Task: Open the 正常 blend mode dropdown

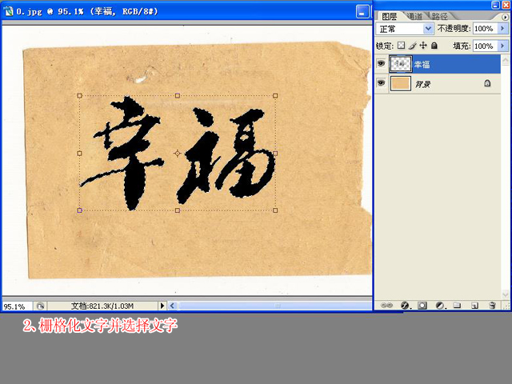Action: tap(428, 28)
